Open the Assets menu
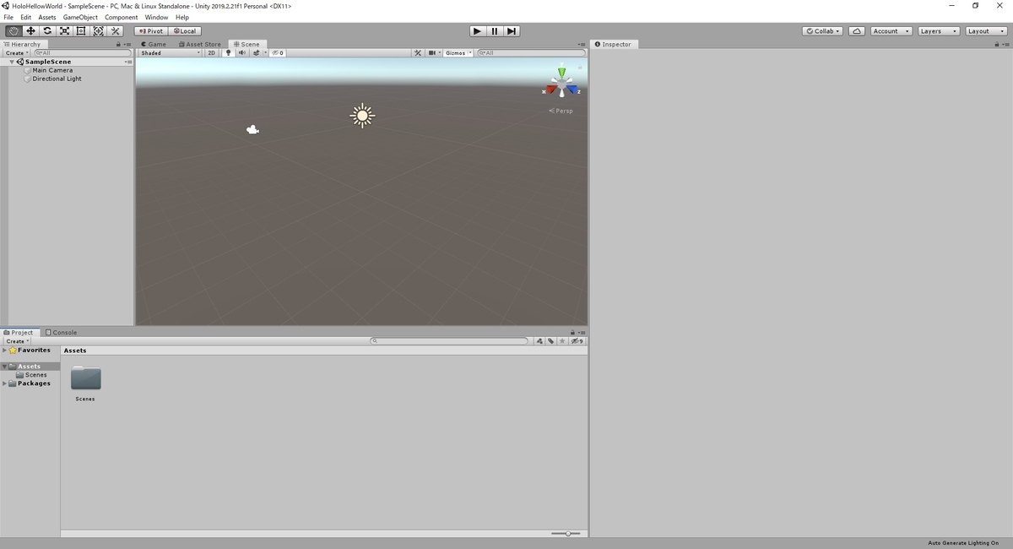 click(47, 17)
